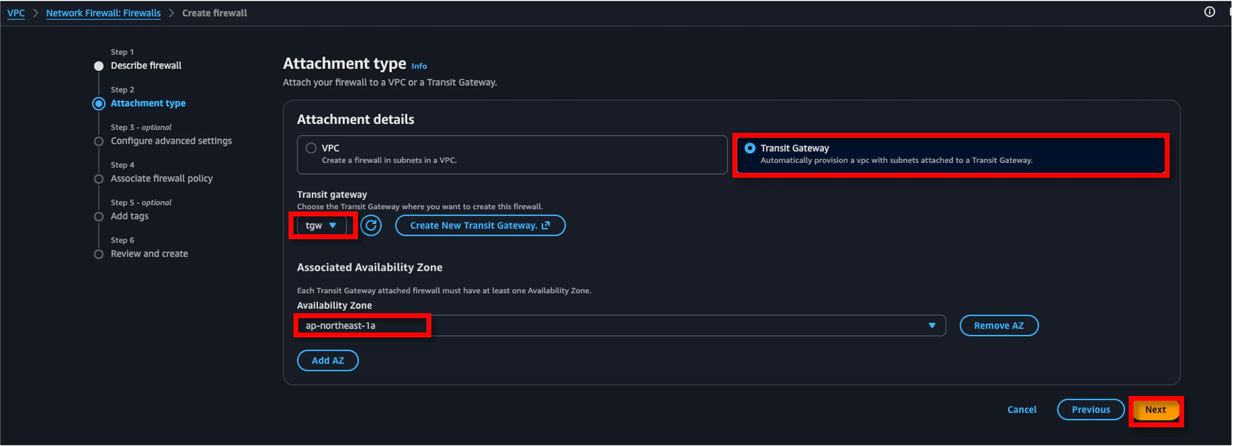1233x446 pixels.
Task: Add another availability zone
Action: pyautogui.click(x=328, y=360)
